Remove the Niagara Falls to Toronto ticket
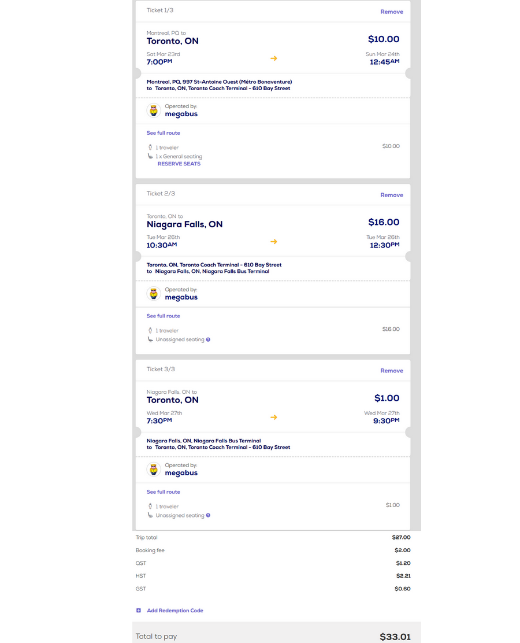Image resolution: width=520 pixels, height=643 pixels. point(392,371)
